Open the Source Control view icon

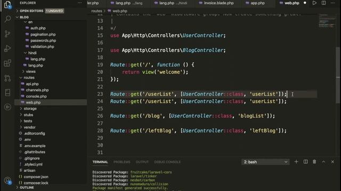[x=7, y=33]
